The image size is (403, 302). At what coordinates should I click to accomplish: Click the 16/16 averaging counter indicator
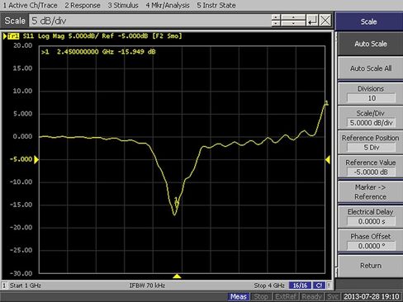pos(300,285)
